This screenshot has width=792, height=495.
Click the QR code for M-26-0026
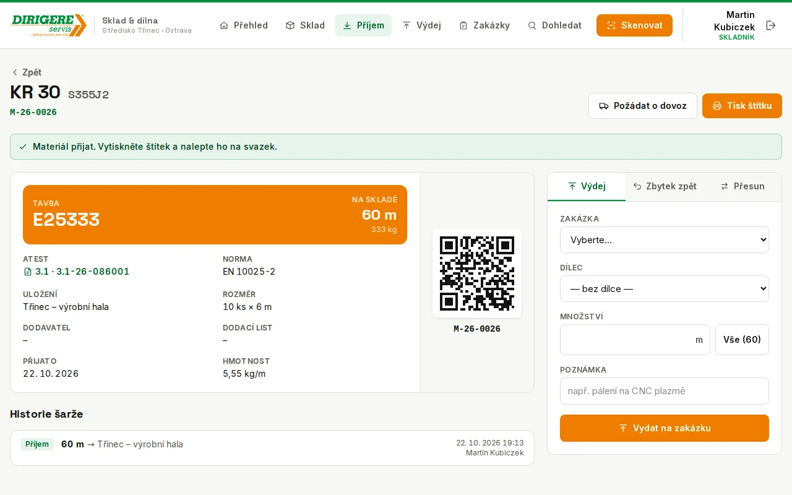tap(477, 273)
